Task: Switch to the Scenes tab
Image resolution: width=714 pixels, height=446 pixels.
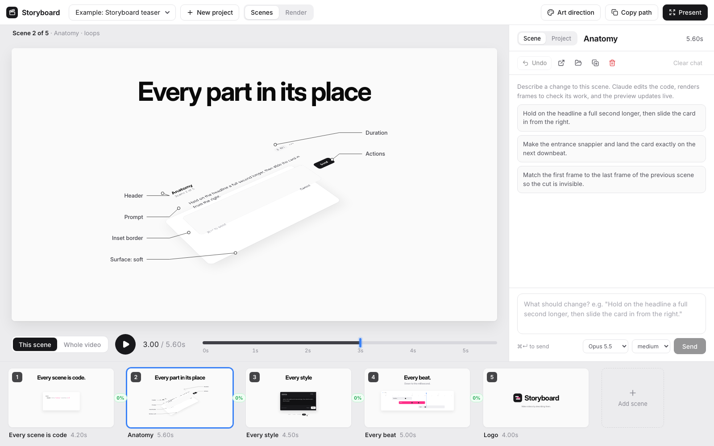Action: 262,12
